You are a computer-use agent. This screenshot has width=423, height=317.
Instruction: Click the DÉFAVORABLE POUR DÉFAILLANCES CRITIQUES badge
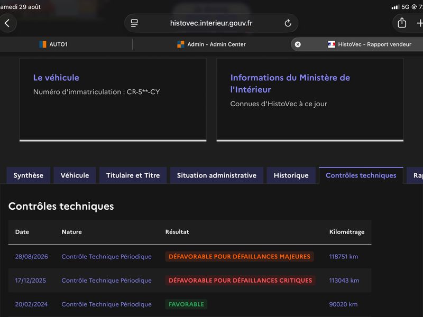(x=241, y=281)
